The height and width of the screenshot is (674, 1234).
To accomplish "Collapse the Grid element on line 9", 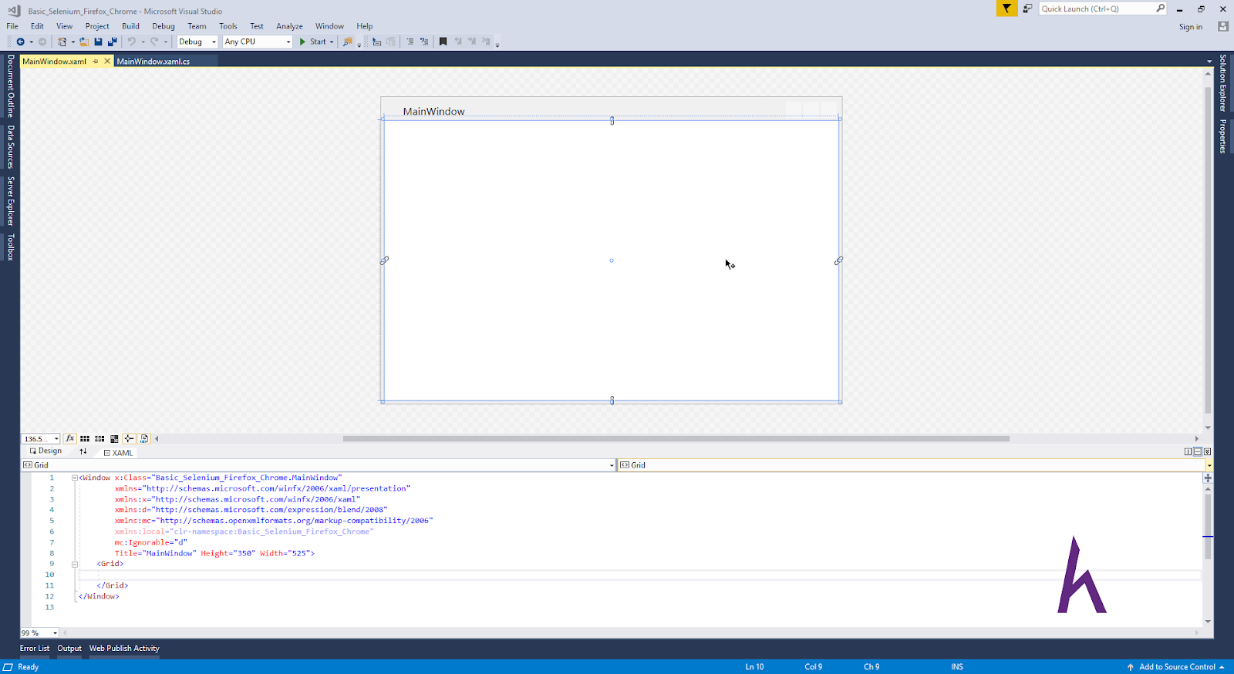I will point(75,564).
